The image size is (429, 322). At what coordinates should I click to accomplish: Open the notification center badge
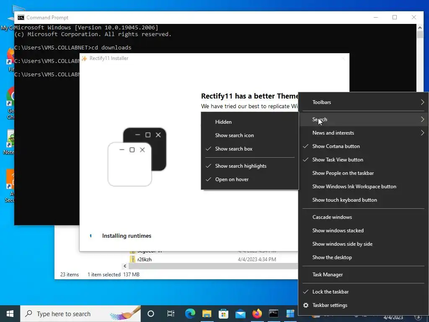point(418,318)
